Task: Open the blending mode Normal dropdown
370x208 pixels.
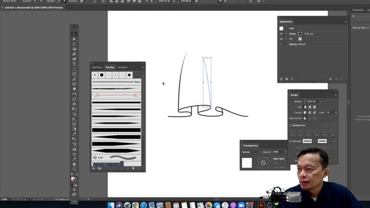Action: tap(251, 152)
